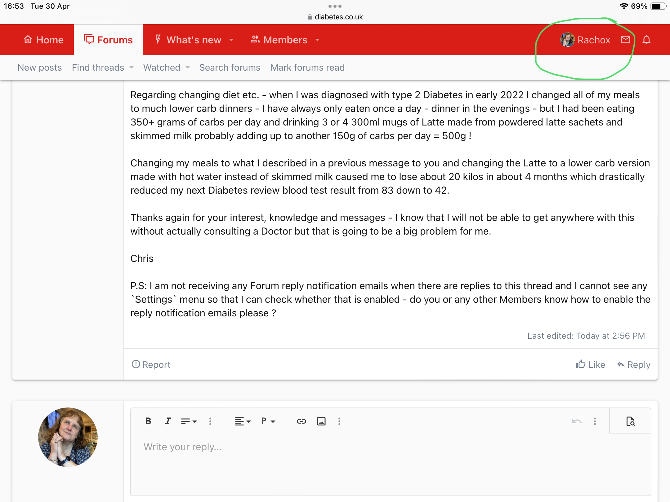Click the Home house icon
670x502 pixels.
click(28, 39)
